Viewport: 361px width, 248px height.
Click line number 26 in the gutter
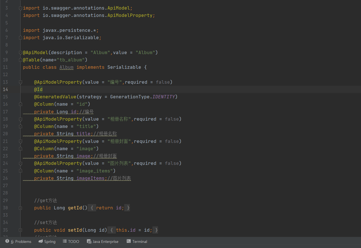click(x=5, y=178)
